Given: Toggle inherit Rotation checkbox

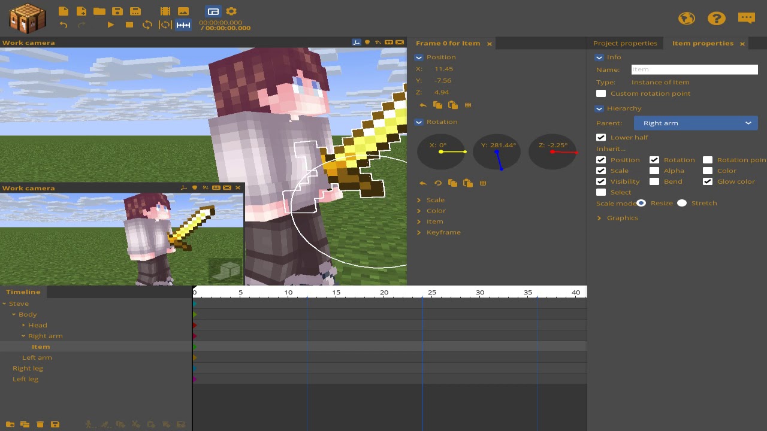Looking at the screenshot, I should [x=654, y=160].
